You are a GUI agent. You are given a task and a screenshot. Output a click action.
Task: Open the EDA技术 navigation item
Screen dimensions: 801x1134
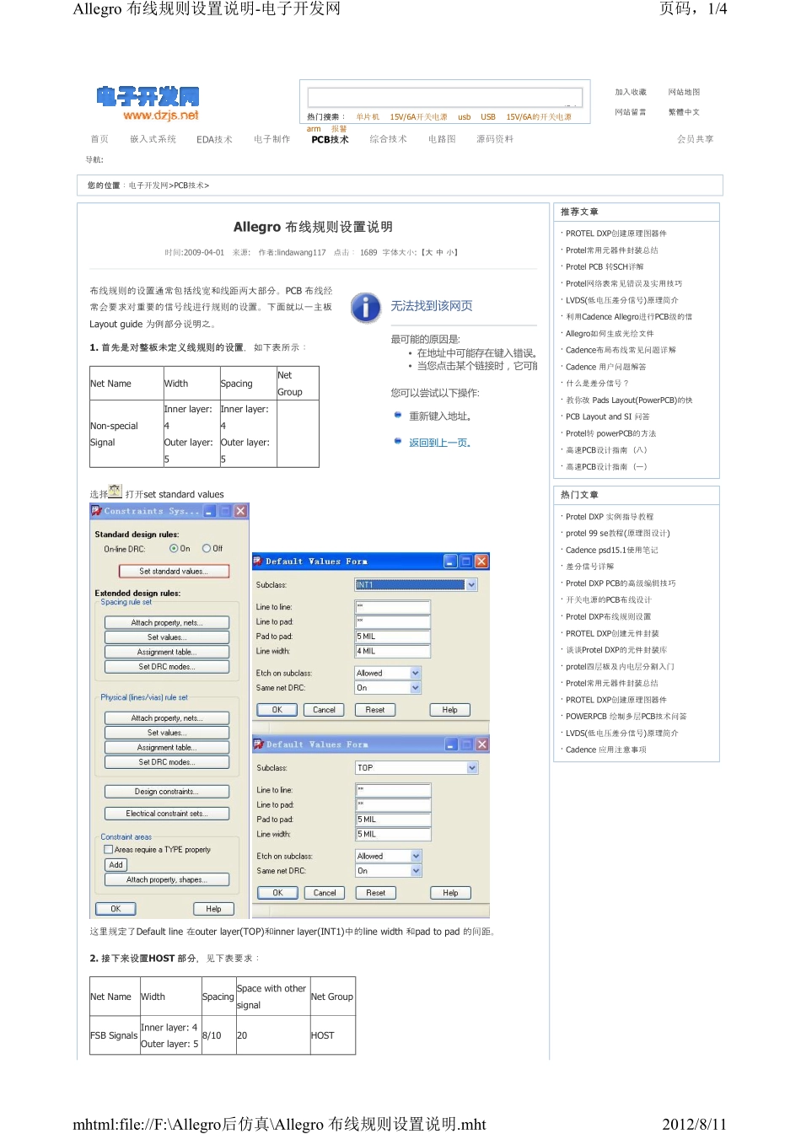[214, 139]
